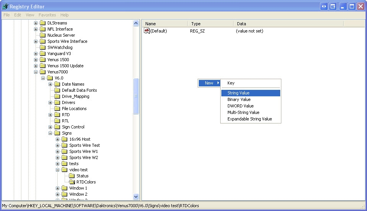Select the Sports Wire Test tree item
Viewport: 367px width, 211px height.
(x=84, y=145)
